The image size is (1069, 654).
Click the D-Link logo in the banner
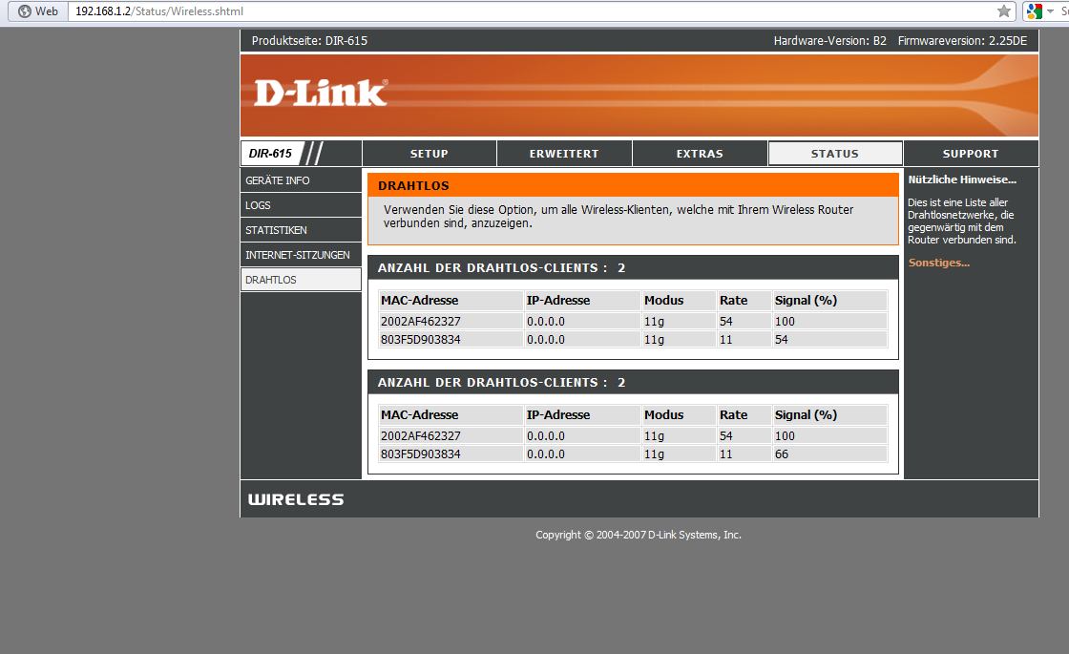(x=321, y=93)
